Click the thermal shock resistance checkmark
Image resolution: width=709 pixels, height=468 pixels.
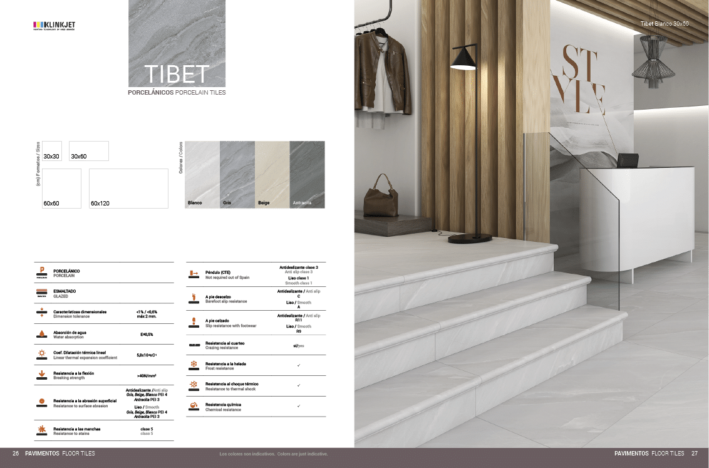click(x=299, y=385)
